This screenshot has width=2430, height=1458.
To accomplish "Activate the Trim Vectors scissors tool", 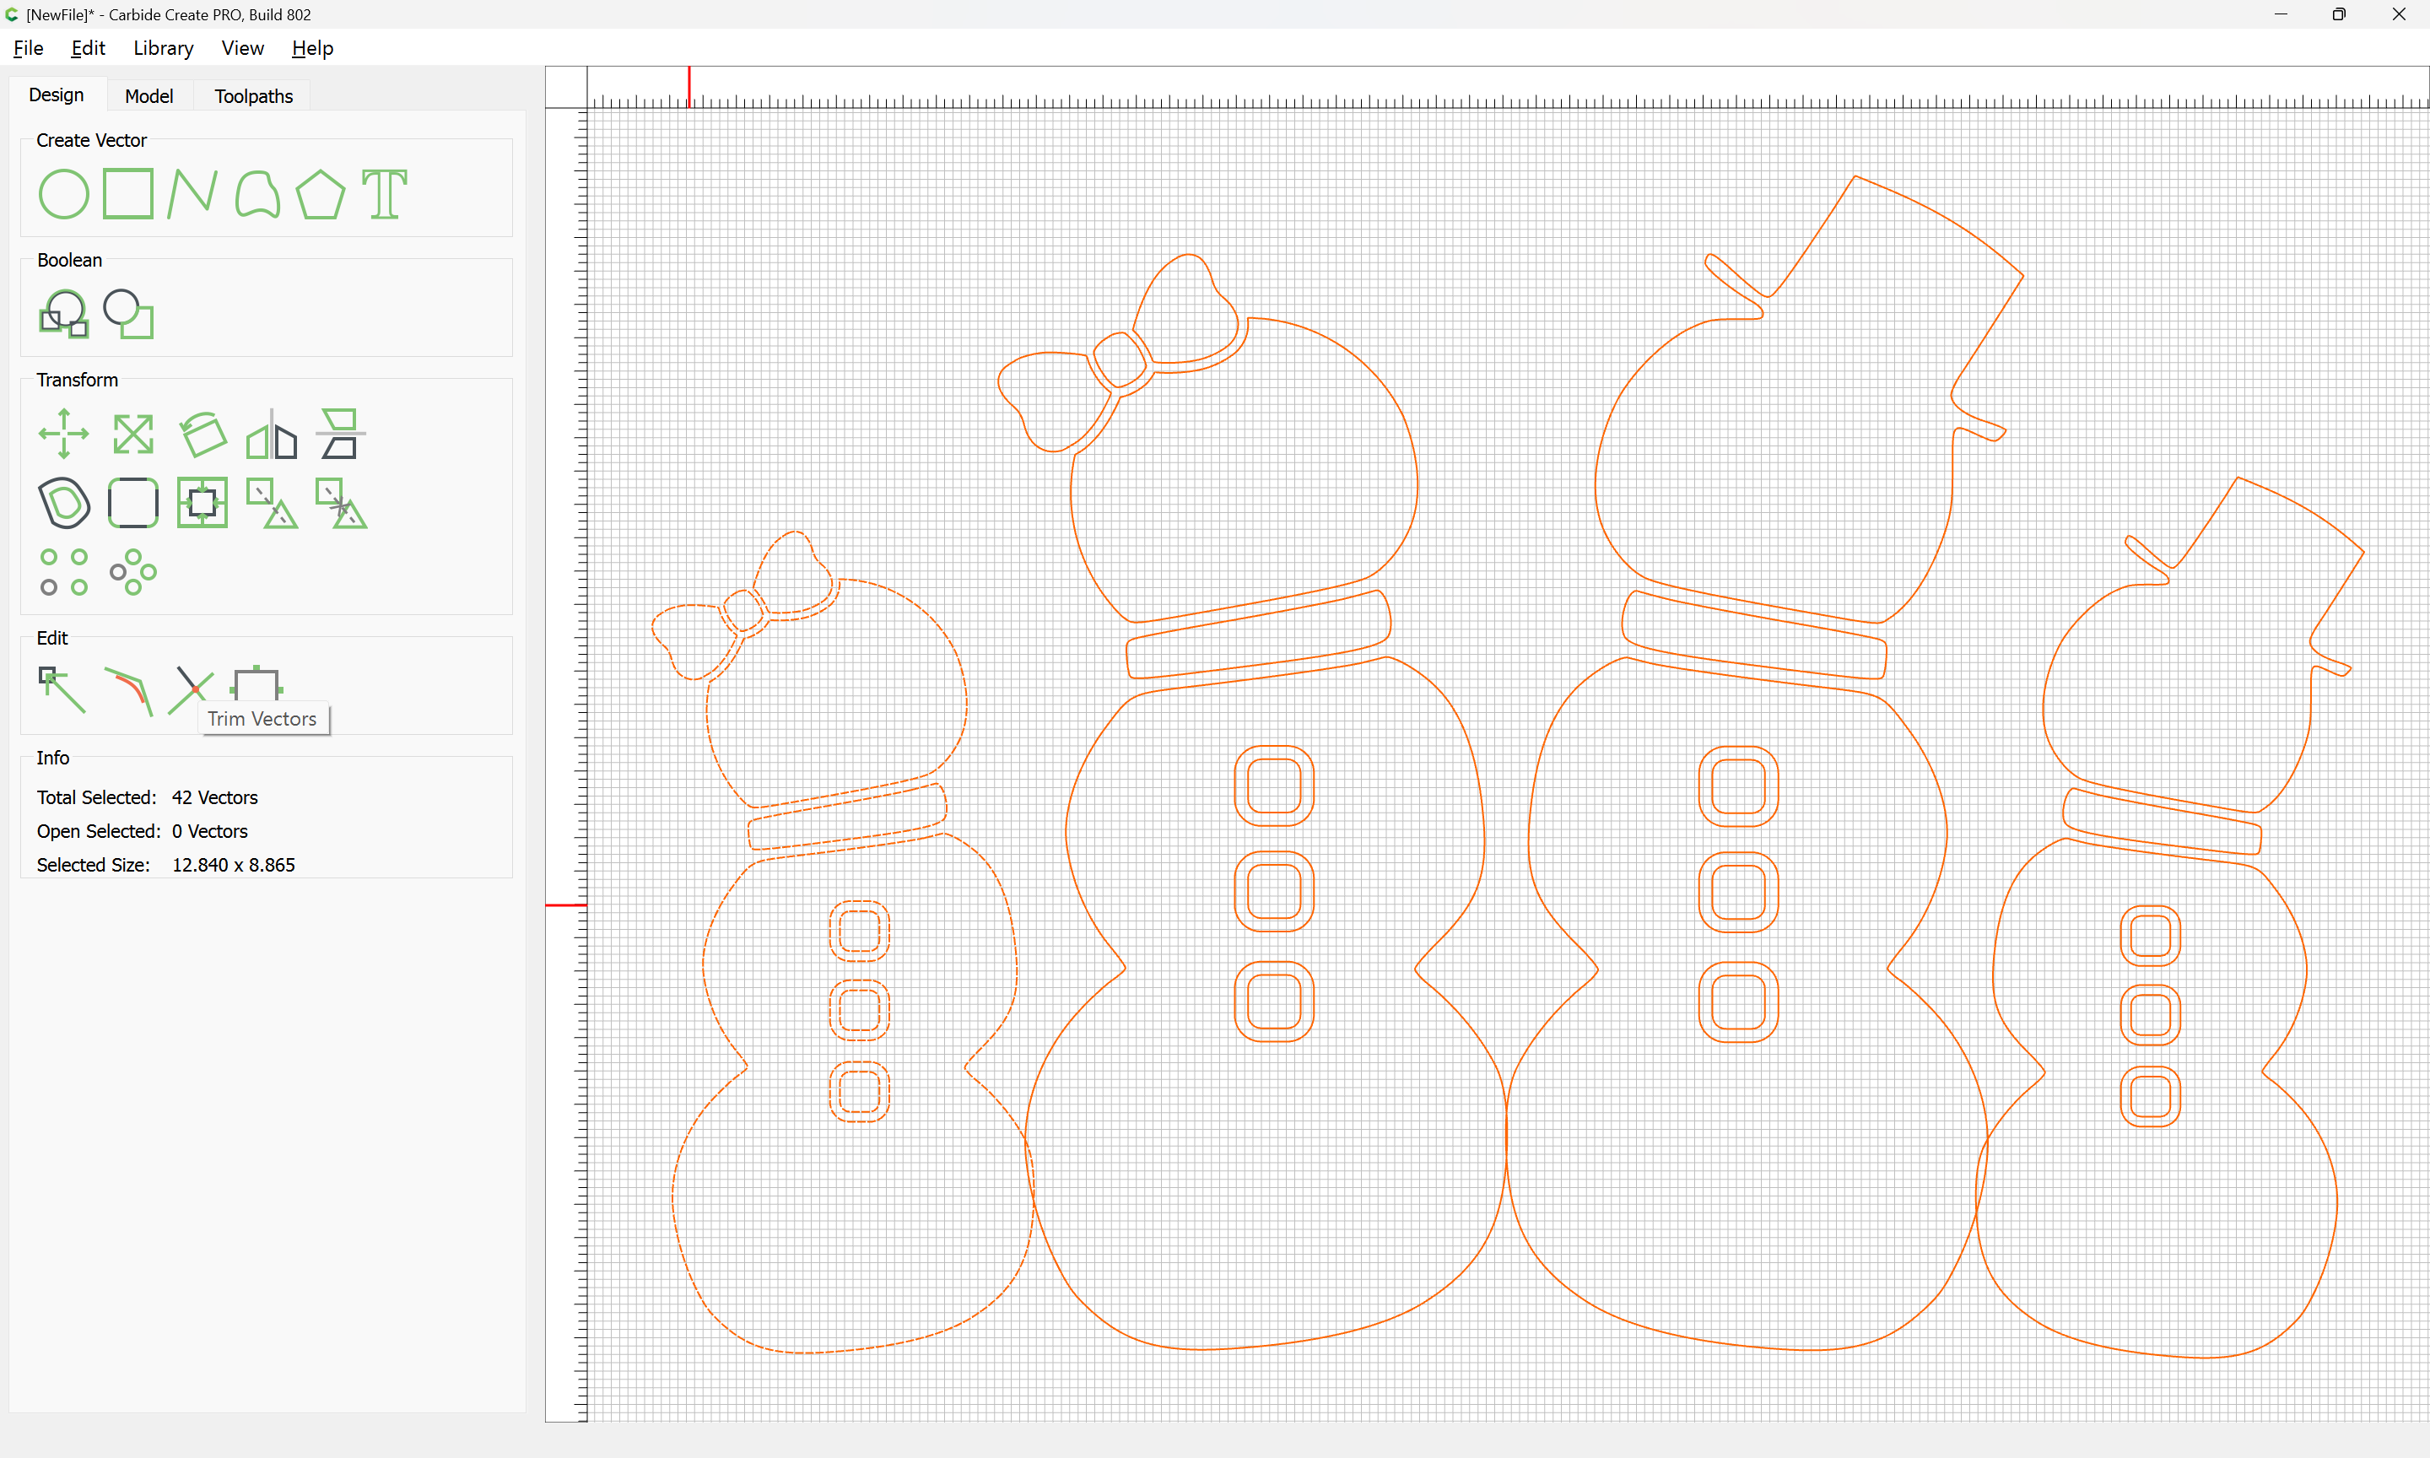I will (191, 689).
